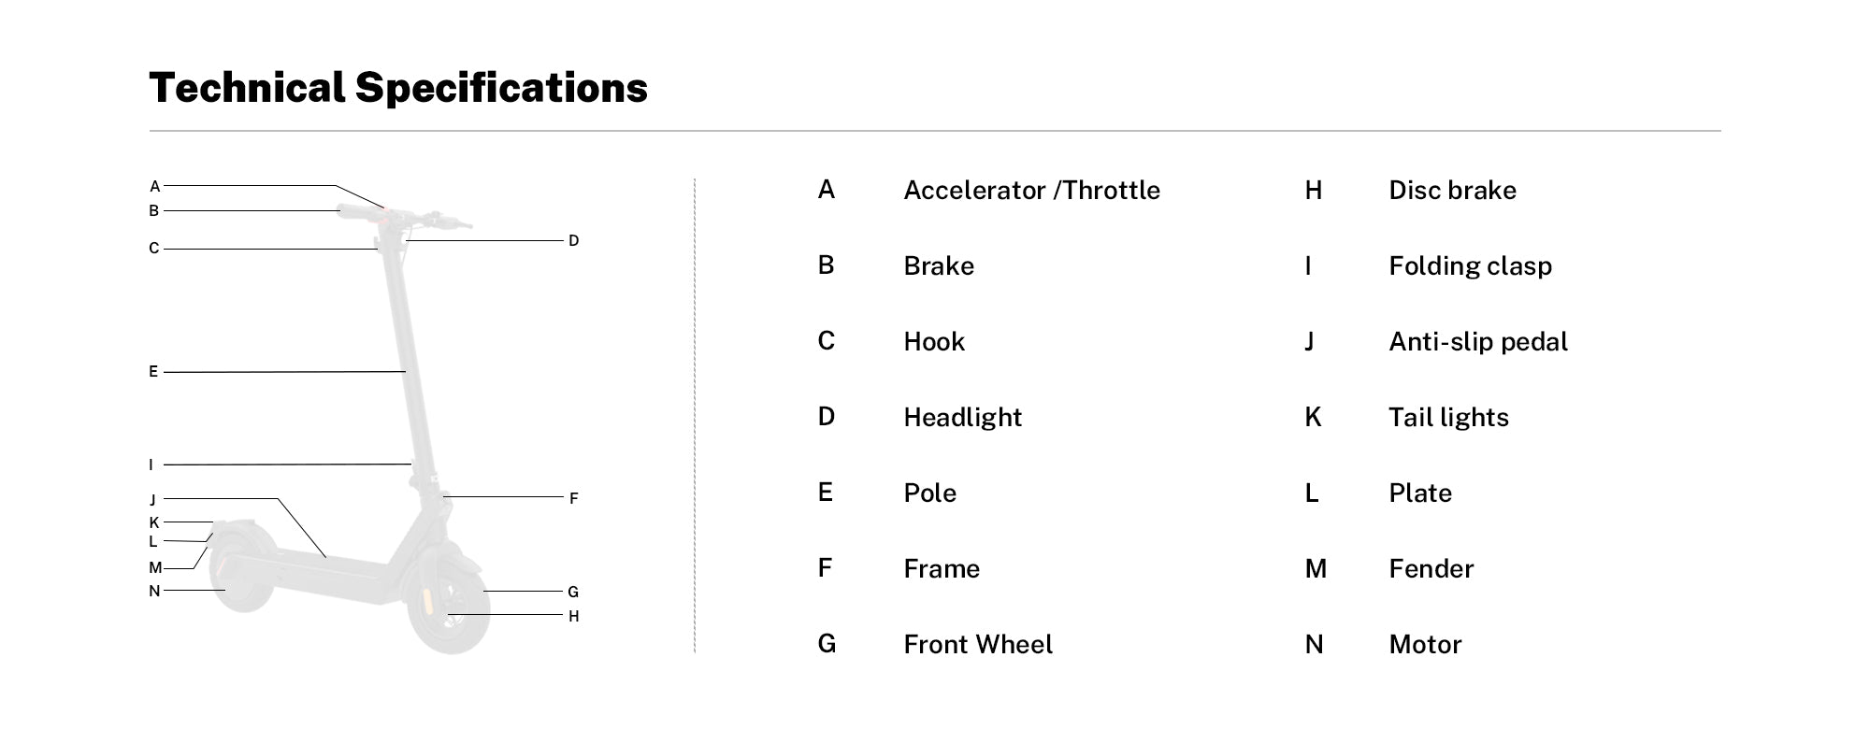Click the Hook legend text
The width and height of the screenshot is (1870, 729).
pos(933,342)
